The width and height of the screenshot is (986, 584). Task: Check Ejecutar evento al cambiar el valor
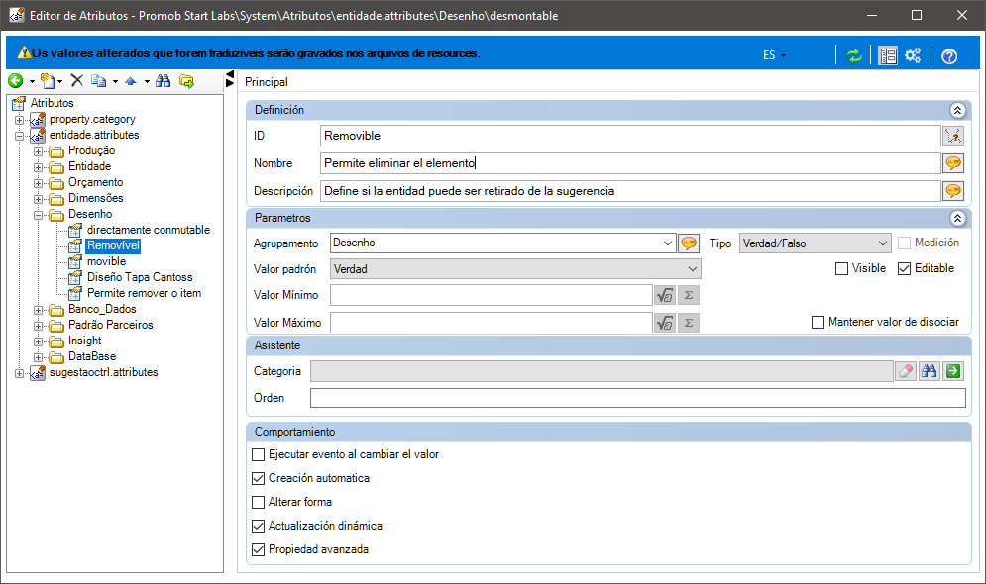tap(258, 454)
